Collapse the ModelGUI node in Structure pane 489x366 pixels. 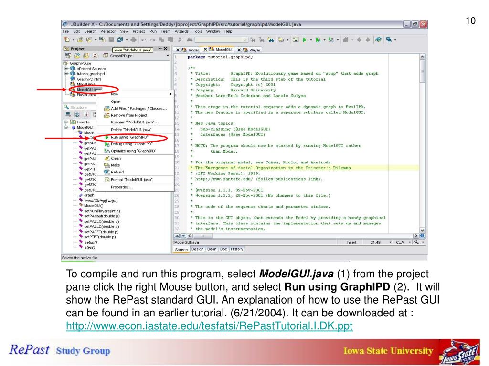tap(66, 127)
